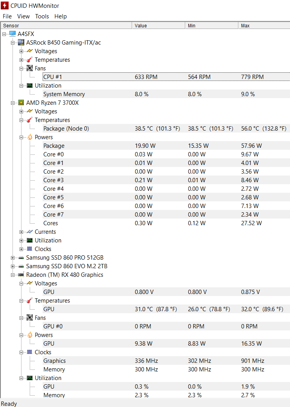The width and height of the screenshot is (290, 407).
Task: Click the flame icon beside Radeon Powers
Action: coord(30,335)
